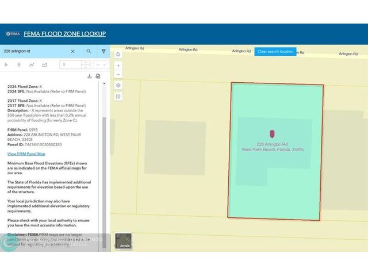Clear the search box with the X icon

coord(73,51)
